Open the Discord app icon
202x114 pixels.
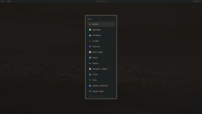click(x=90, y=47)
